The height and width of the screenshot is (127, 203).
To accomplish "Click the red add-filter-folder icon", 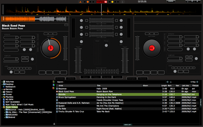I will click(54, 88).
